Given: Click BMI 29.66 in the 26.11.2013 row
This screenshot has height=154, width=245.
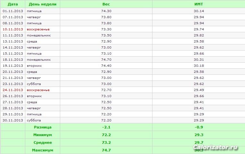Looking at the screenshot, I should [199, 96].
